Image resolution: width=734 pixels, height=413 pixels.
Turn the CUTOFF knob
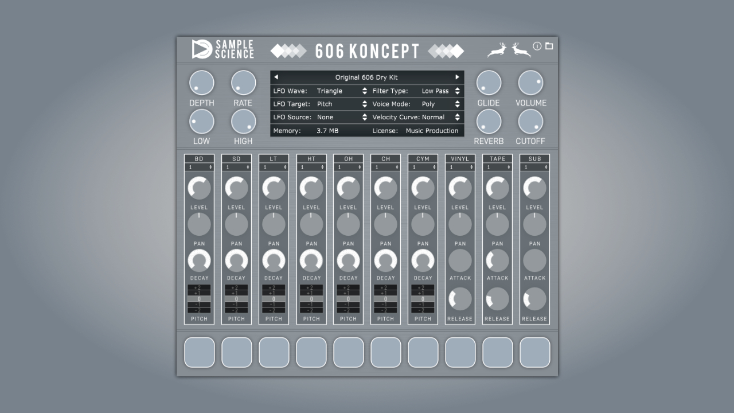530,122
